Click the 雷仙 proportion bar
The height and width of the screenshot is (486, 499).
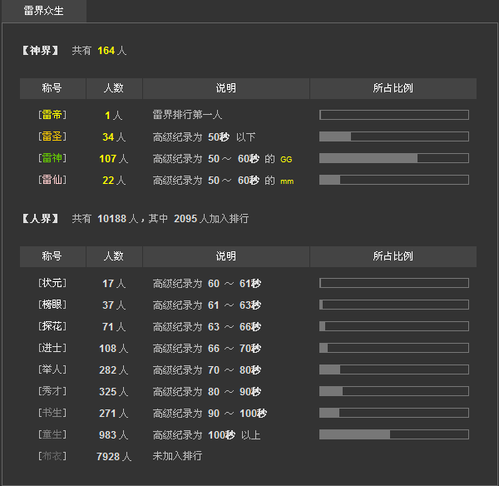[394, 180]
